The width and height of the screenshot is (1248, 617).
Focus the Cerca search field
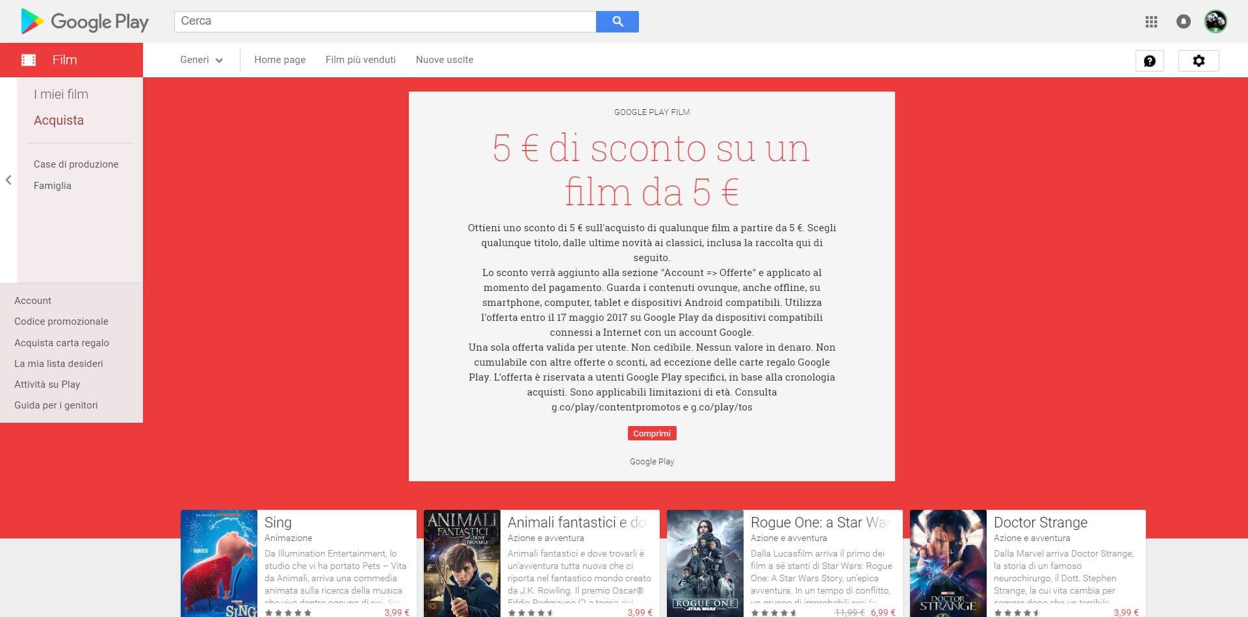click(x=385, y=21)
